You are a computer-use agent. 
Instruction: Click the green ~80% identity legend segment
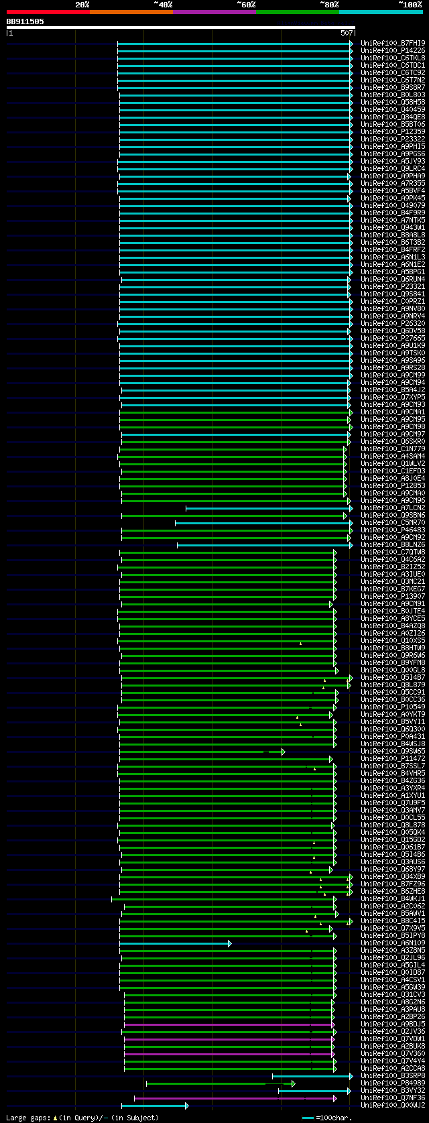(298, 12)
